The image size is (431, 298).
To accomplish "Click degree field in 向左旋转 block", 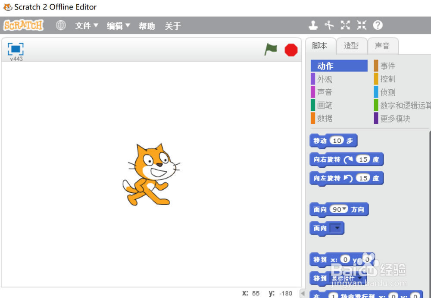I will click(363, 178).
